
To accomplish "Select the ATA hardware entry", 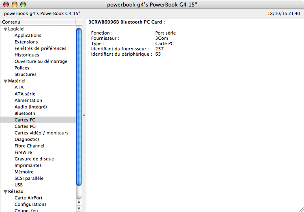I will [19, 87].
